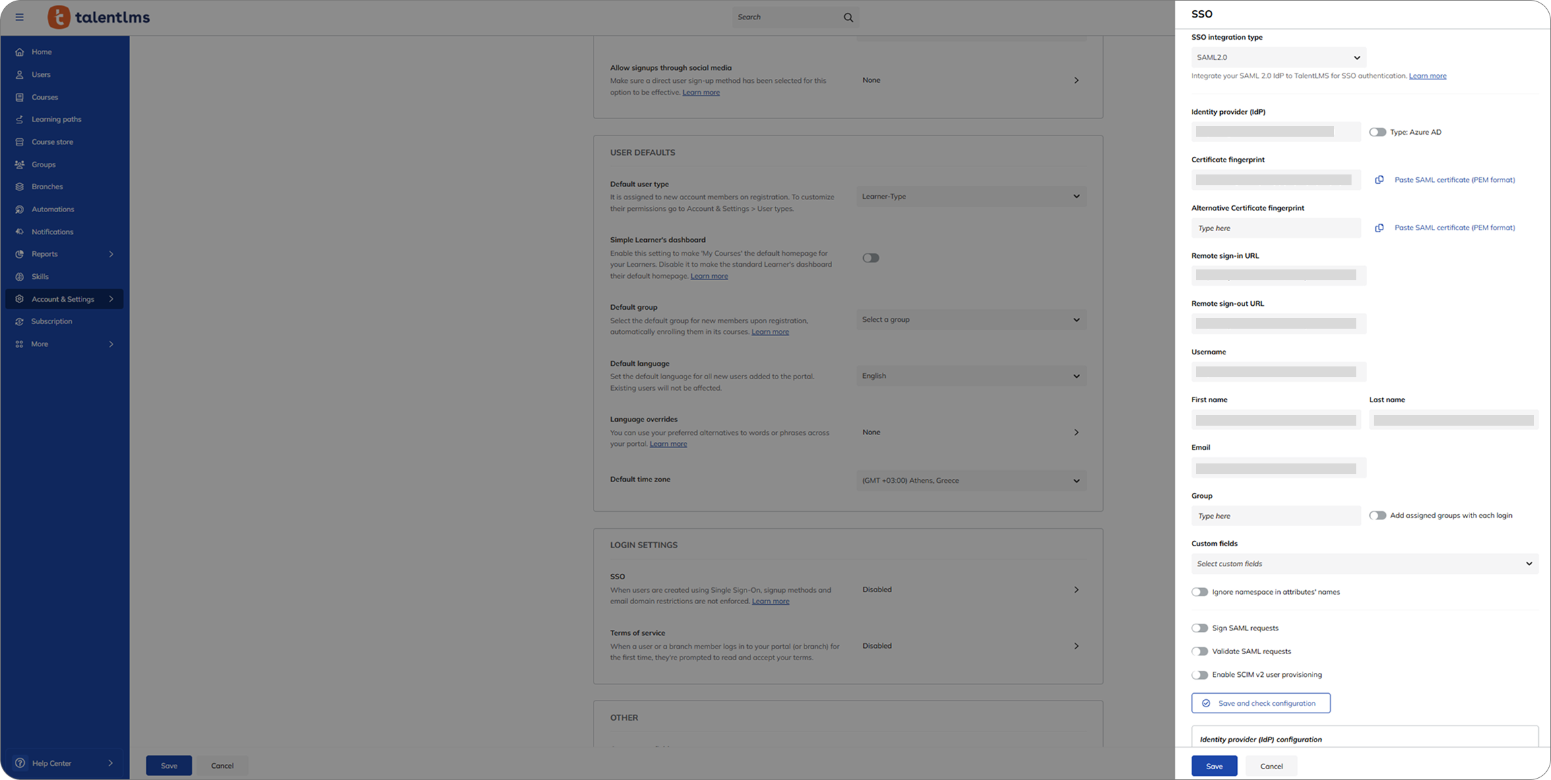Click the Skills icon in sidebar
This screenshot has width=1551, height=780.
pyautogui.click(x=20, y=277)
